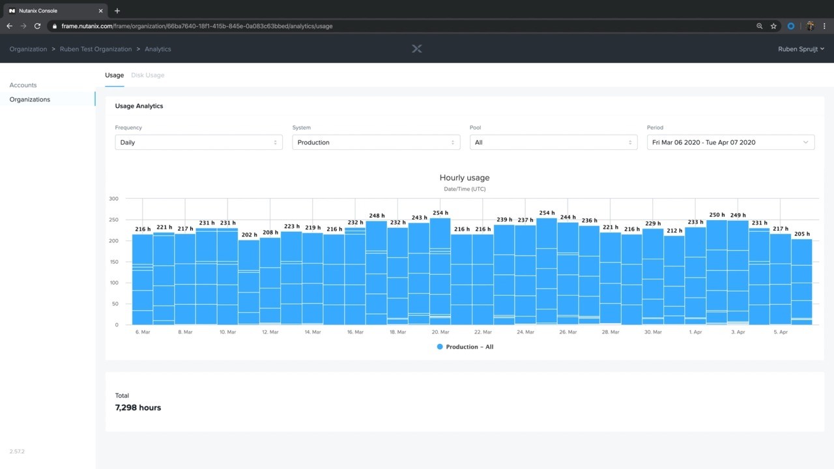Viewport: 834px width, 469px height.
Task: Select the Usage tab
Action: (114, 75)
